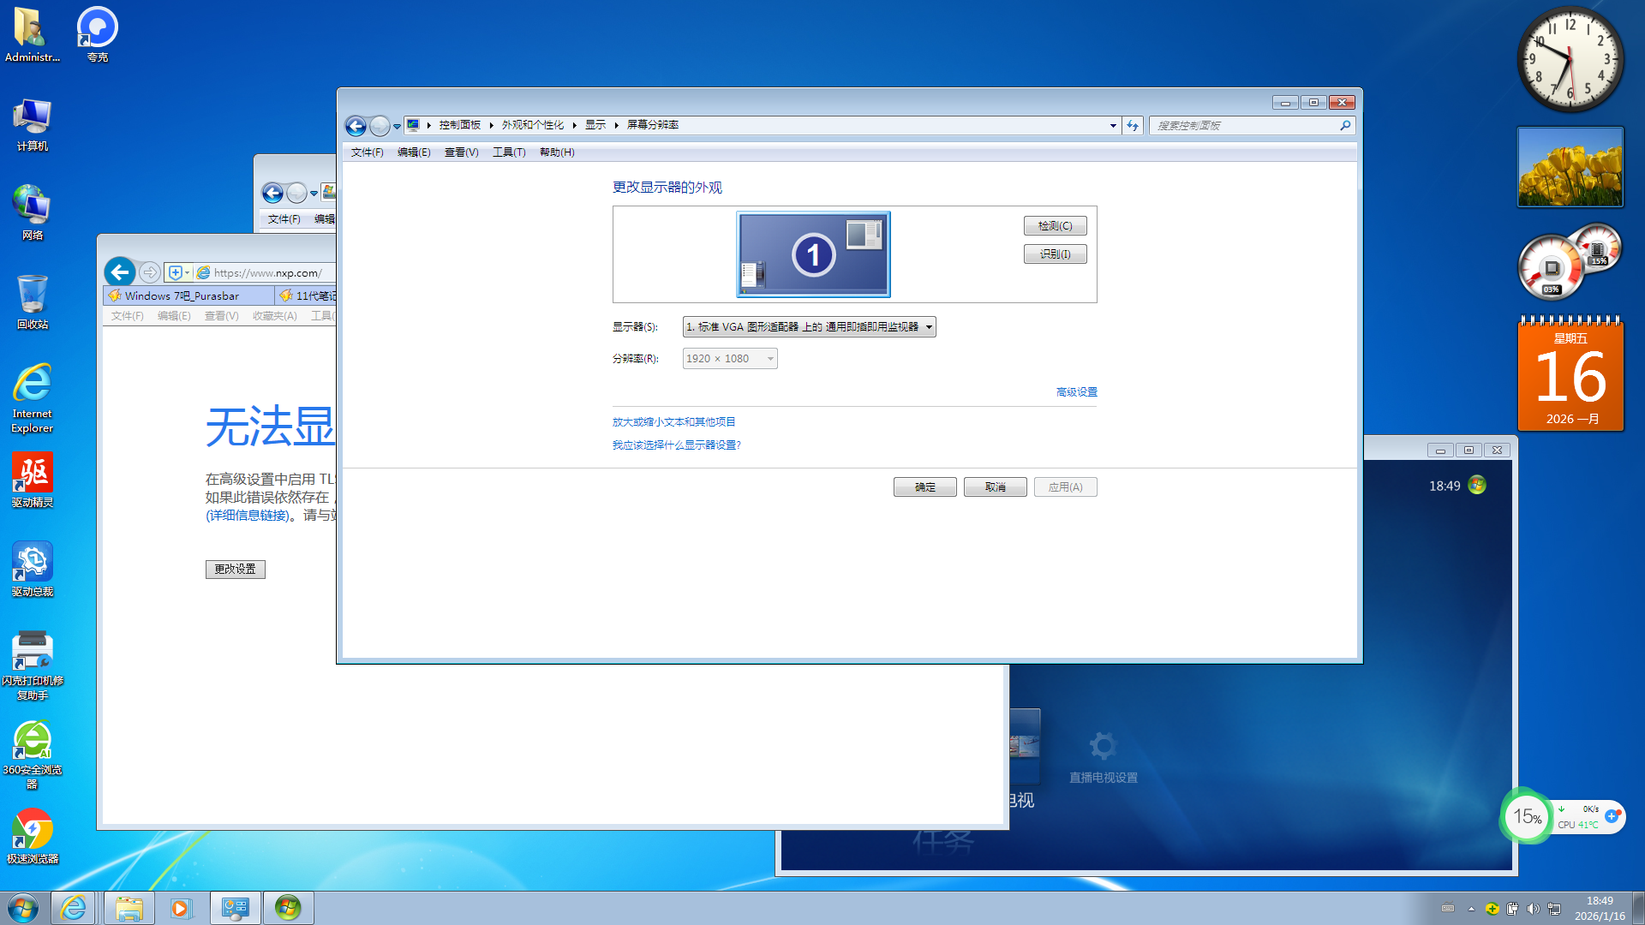Image resolution: width=1645 pixels, height=925 pixels.
Task: Open 高级设置 link
Action: tap(1076, 392)
